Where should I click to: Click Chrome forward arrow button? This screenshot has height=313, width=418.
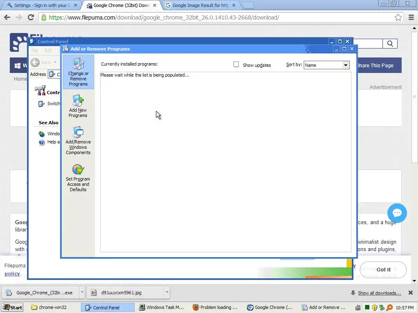click(x=19, y=18)
